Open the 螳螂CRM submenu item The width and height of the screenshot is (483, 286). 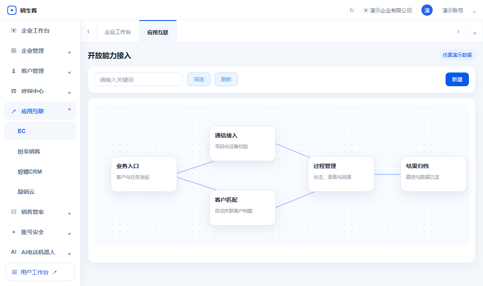point(40,172)
